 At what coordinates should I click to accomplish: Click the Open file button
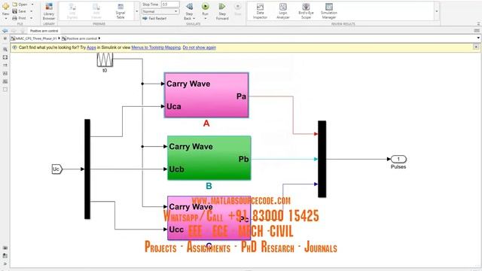(x=20, y=5)
